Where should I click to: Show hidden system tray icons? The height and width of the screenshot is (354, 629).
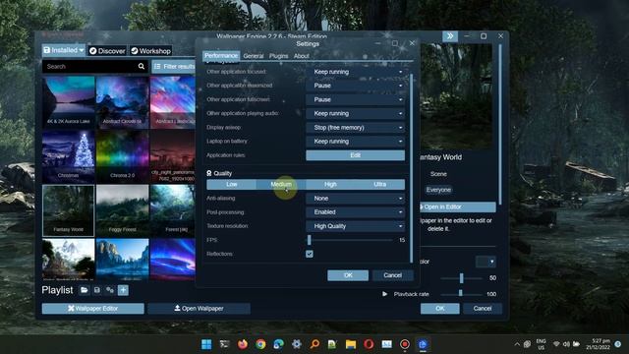(517, 344)
